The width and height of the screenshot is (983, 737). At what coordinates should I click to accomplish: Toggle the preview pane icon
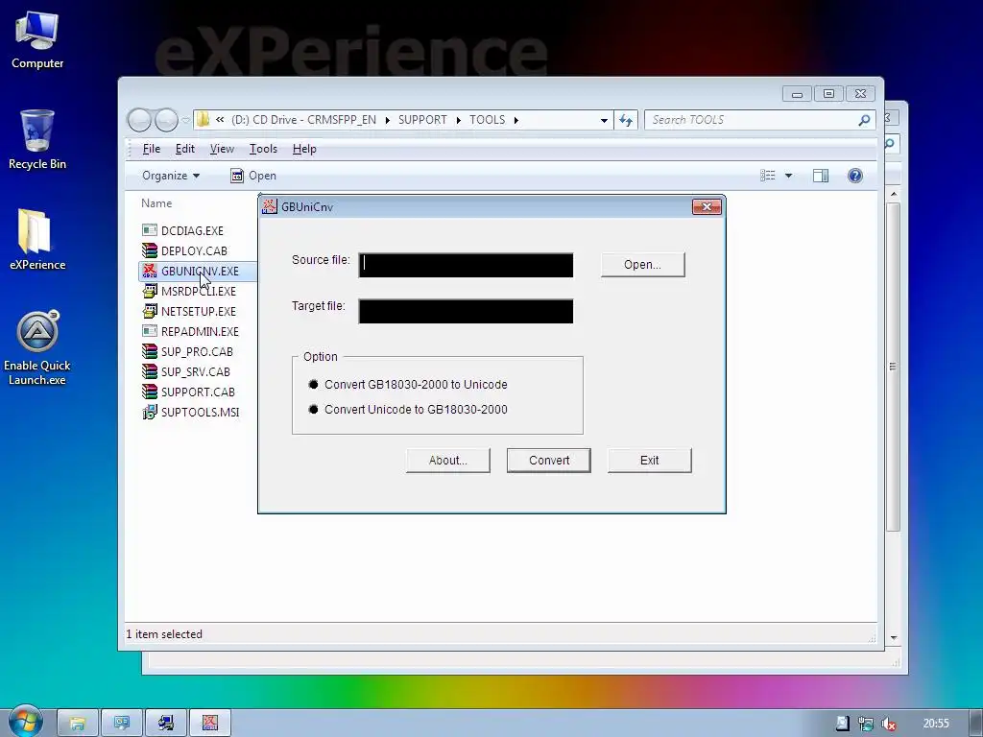pos(820,176)
